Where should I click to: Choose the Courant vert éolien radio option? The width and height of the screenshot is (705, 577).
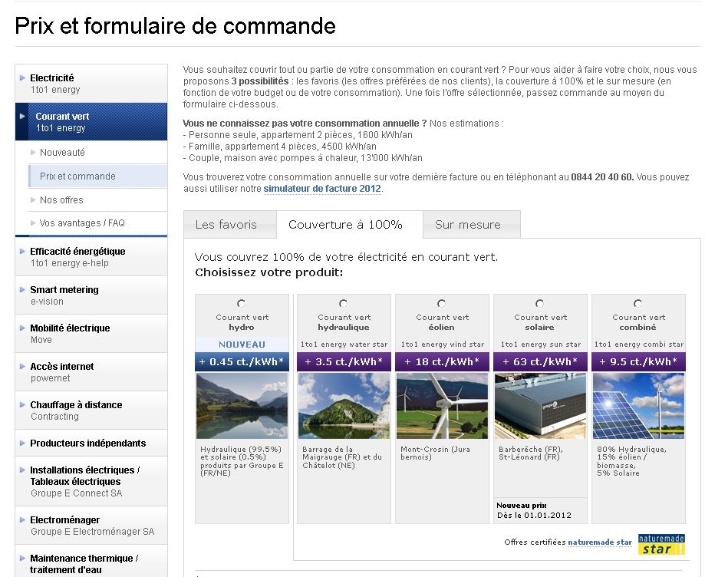(x=442, y=304)
